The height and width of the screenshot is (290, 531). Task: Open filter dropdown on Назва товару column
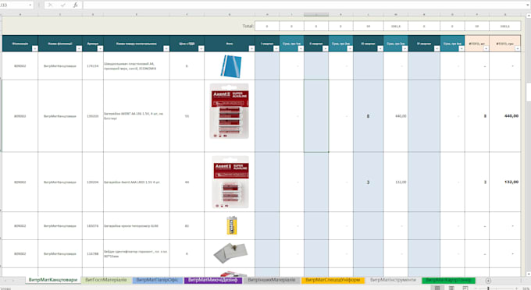coord(166,48)
